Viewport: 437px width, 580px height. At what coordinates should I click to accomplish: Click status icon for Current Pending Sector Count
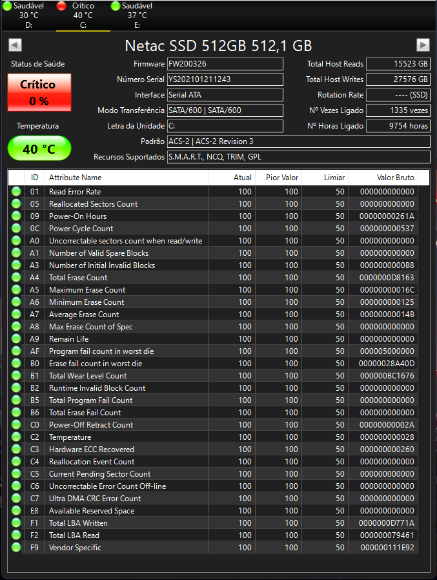[16, 474]
